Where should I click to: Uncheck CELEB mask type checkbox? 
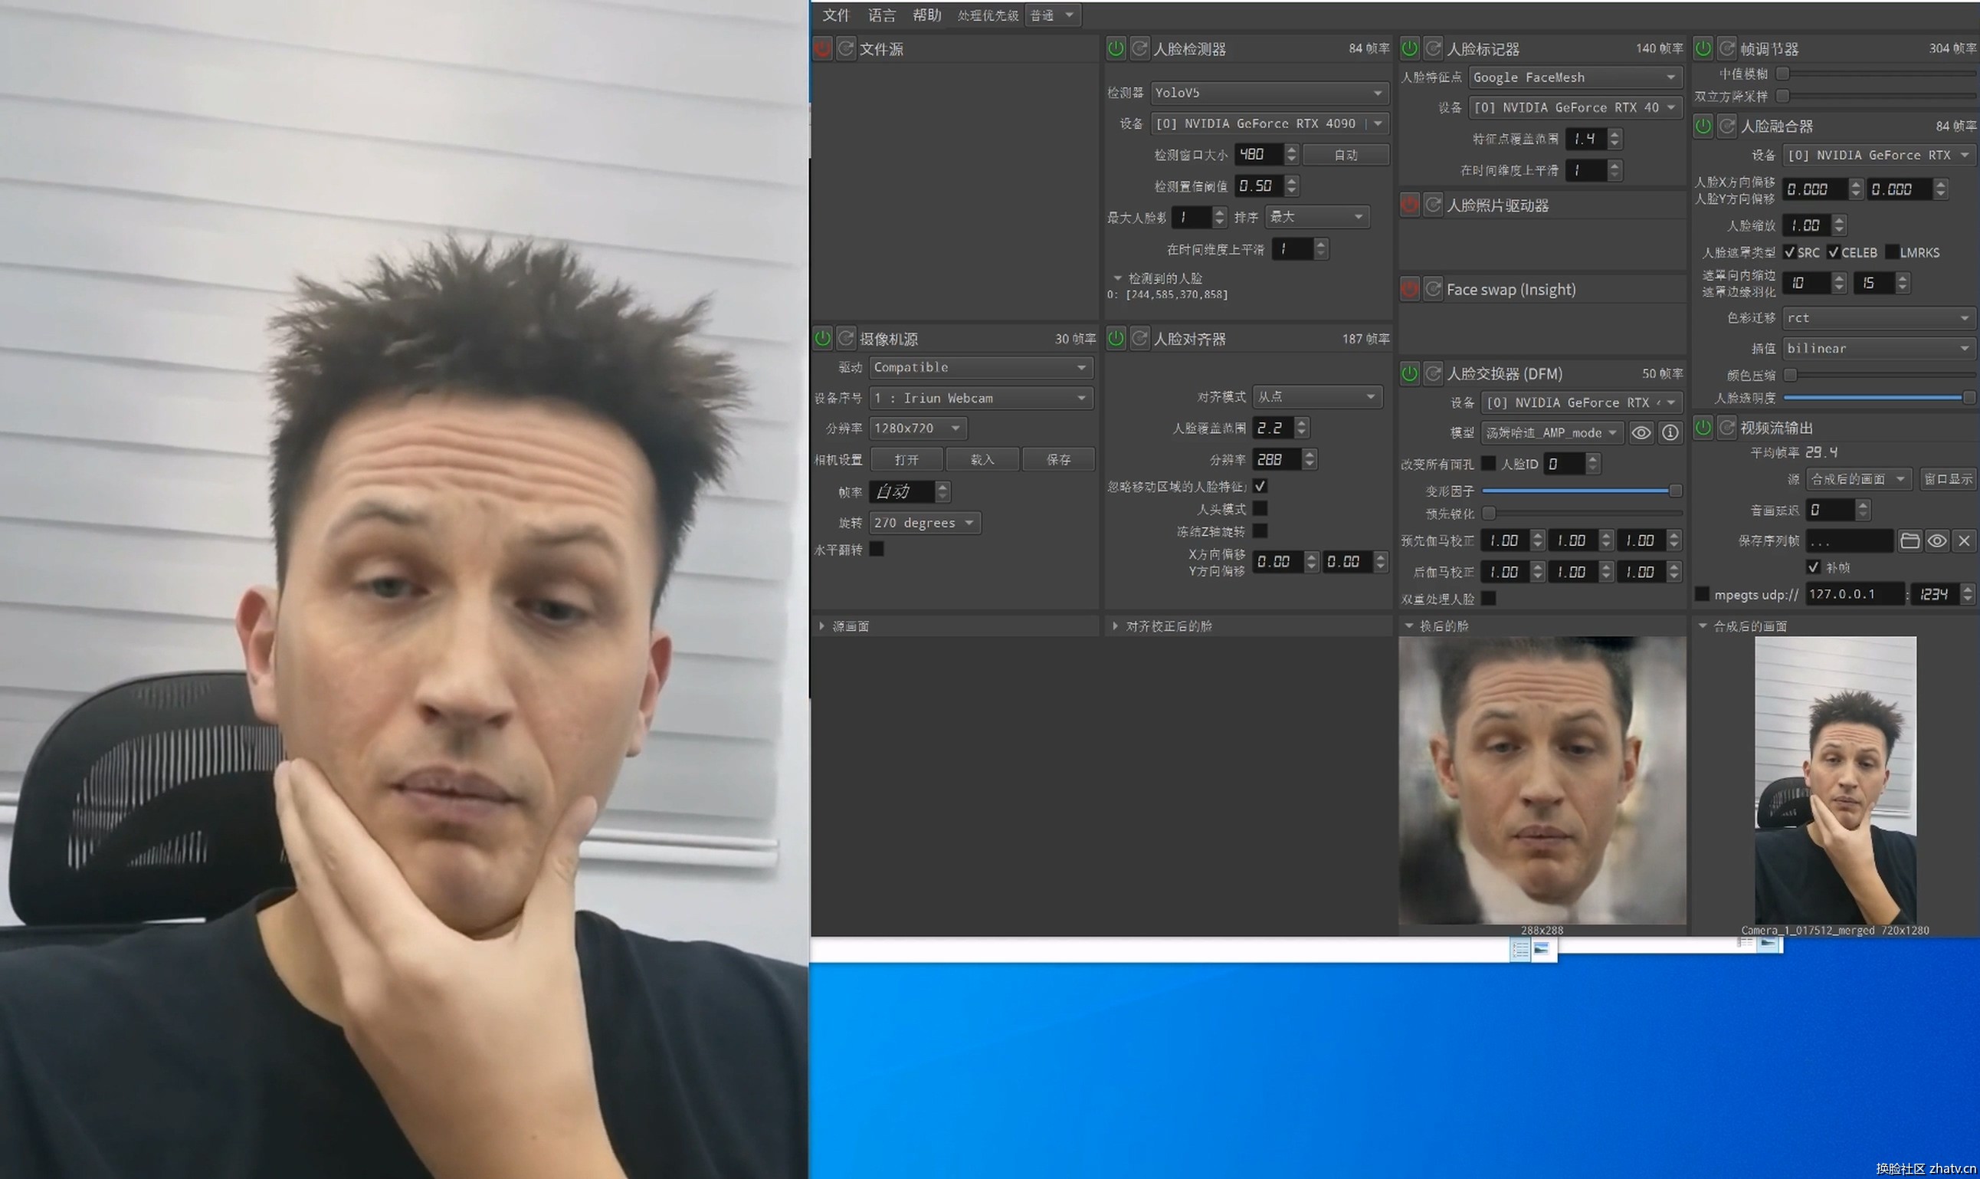click(1834, 253)
